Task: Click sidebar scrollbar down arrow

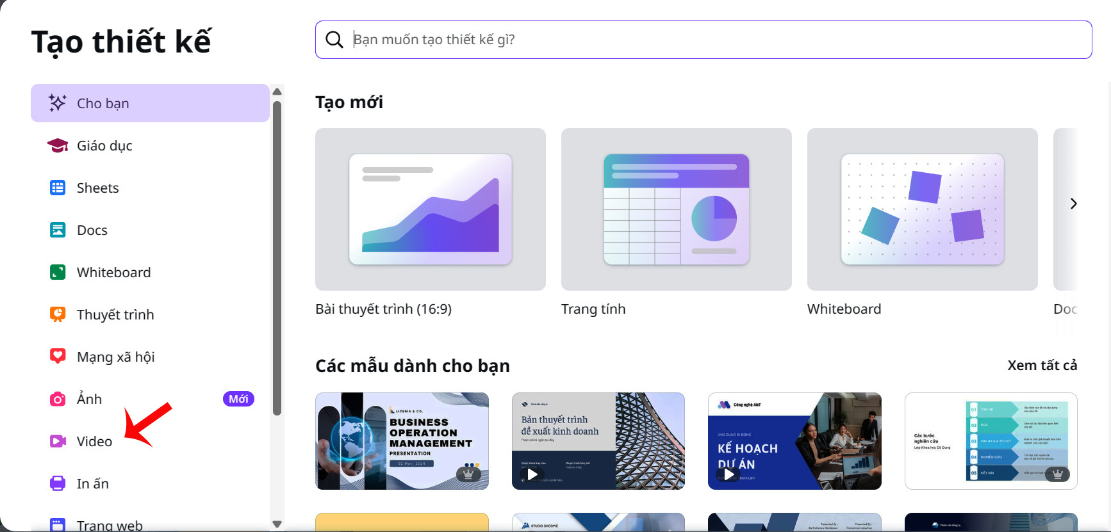Action: pyautogui.click(x=277, y=524)
